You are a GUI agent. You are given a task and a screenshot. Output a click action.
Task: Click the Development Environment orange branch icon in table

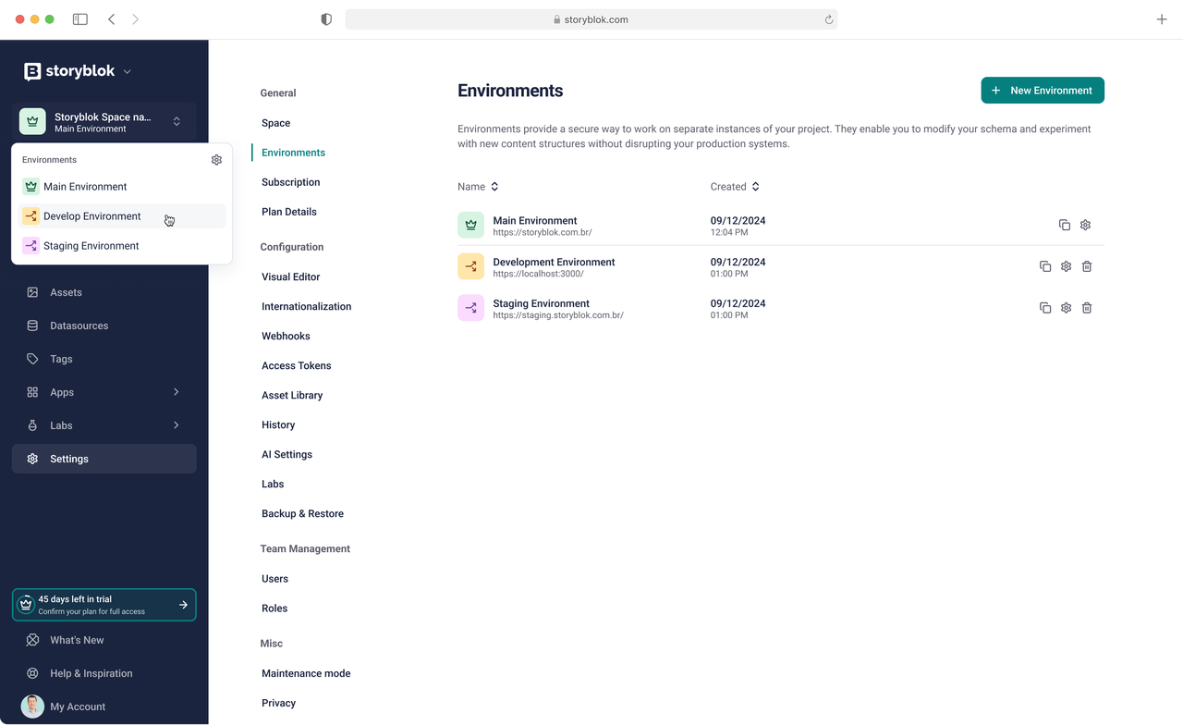point(470,266)
